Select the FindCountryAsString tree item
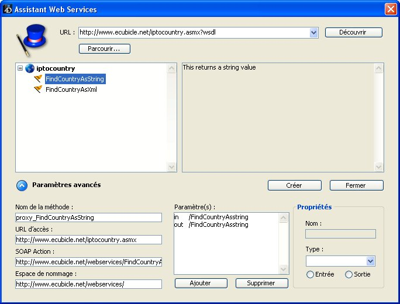Screen dimensions: 400x304 click(x=75, y=79)
